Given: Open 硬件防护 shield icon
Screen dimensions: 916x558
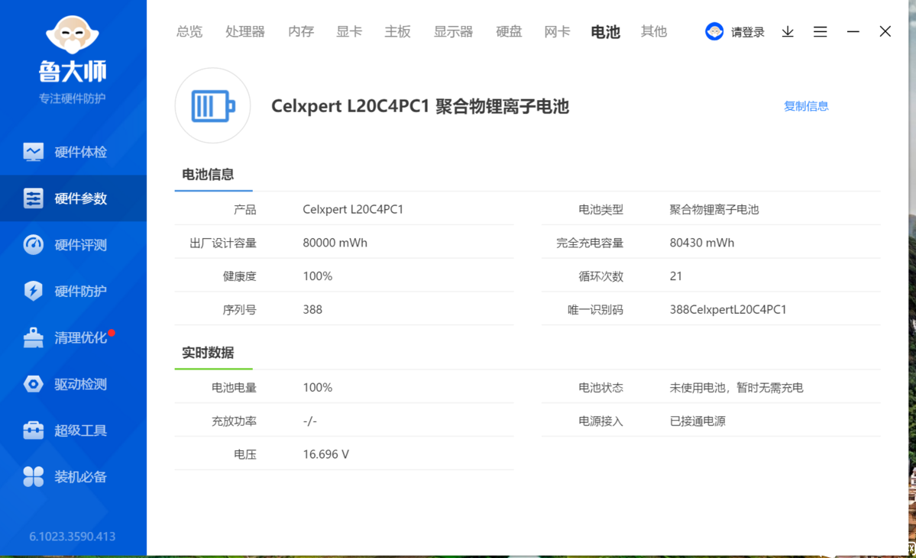Looking at the screenshot, I should tap(34, 291).
